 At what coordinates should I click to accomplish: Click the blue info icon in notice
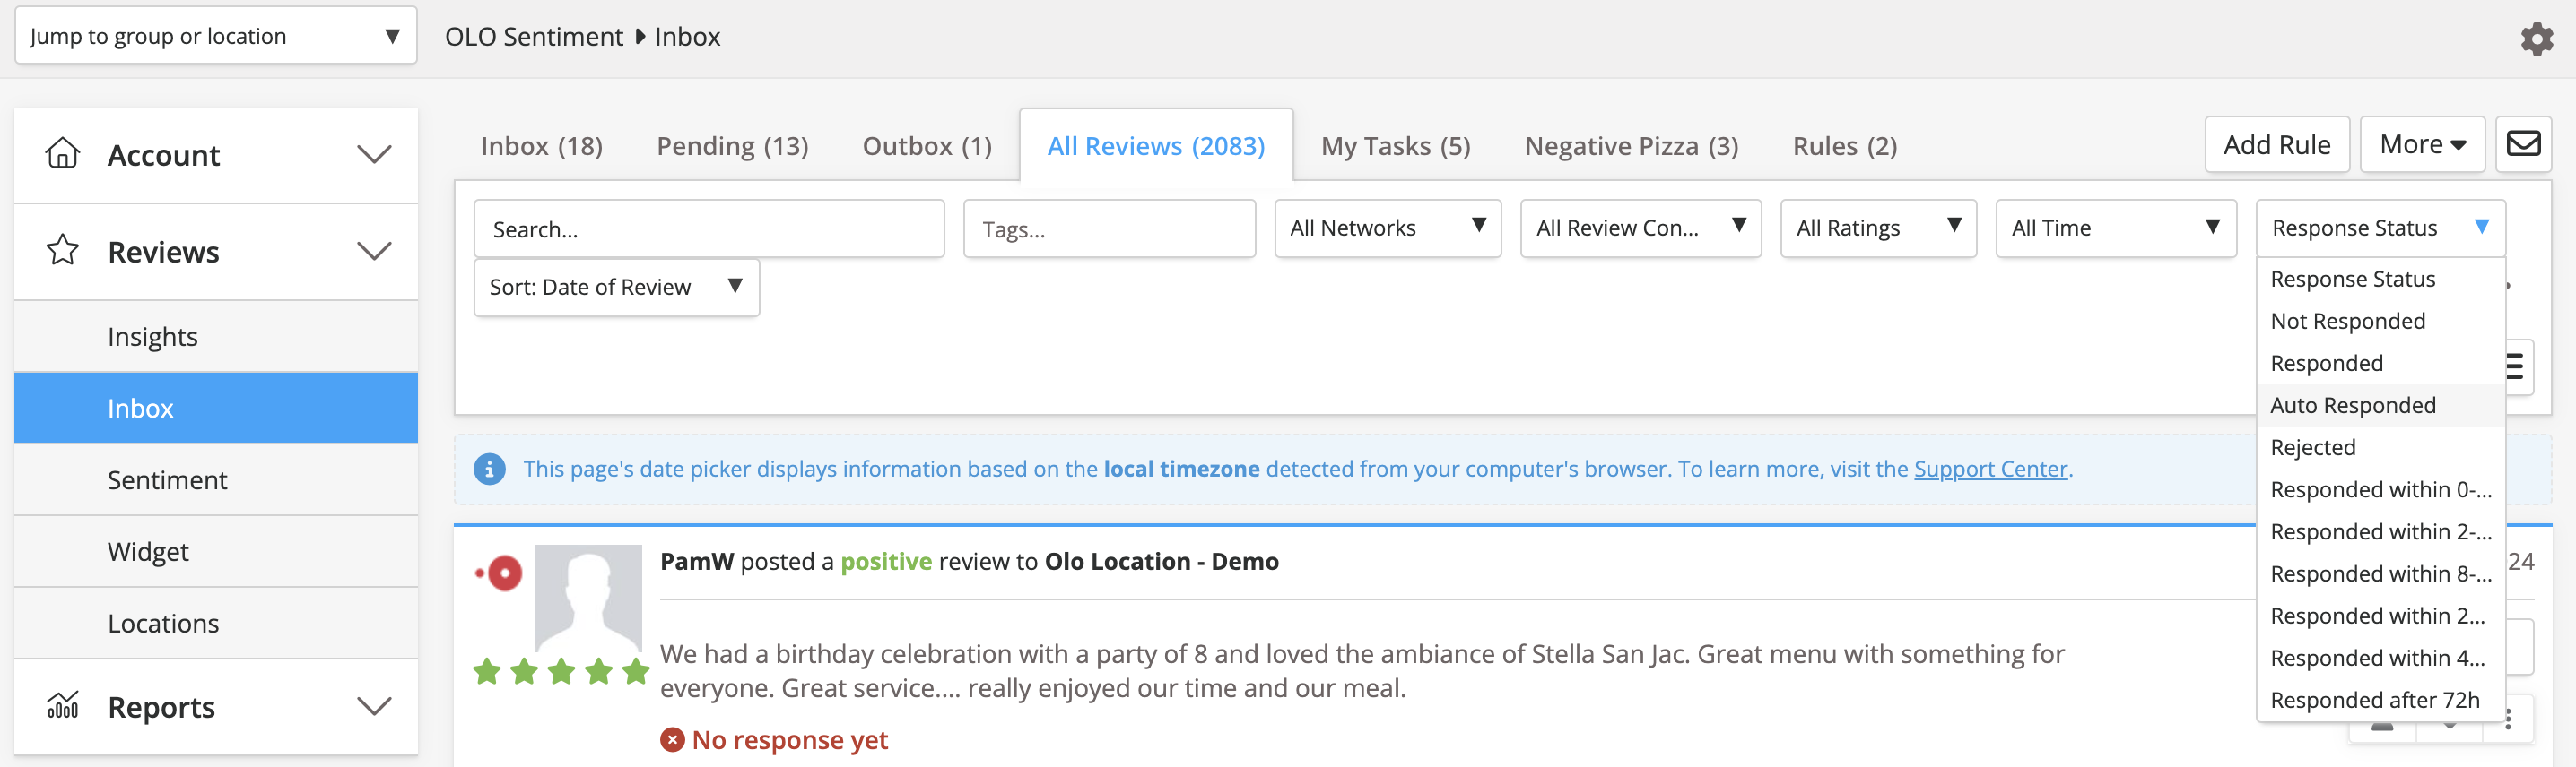tap(489, 469)
